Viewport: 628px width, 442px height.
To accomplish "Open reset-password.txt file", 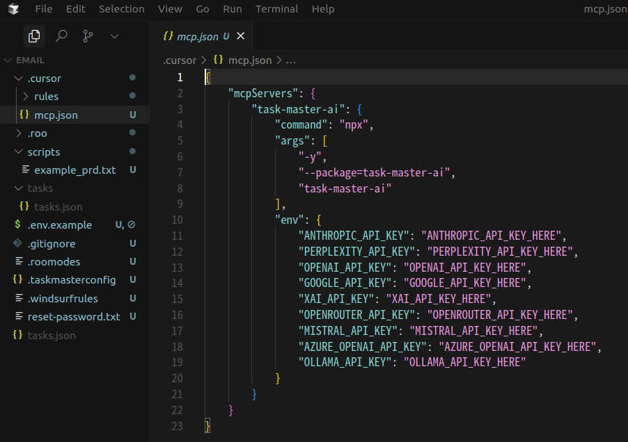I will point(74,317).
